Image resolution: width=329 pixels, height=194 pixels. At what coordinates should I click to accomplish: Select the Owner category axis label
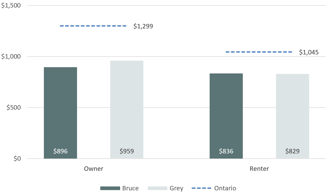pyautogui.click(x=93, y=169)
